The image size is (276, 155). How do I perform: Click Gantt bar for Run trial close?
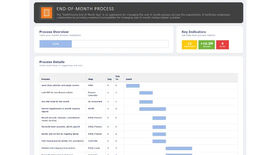point(146,102)
